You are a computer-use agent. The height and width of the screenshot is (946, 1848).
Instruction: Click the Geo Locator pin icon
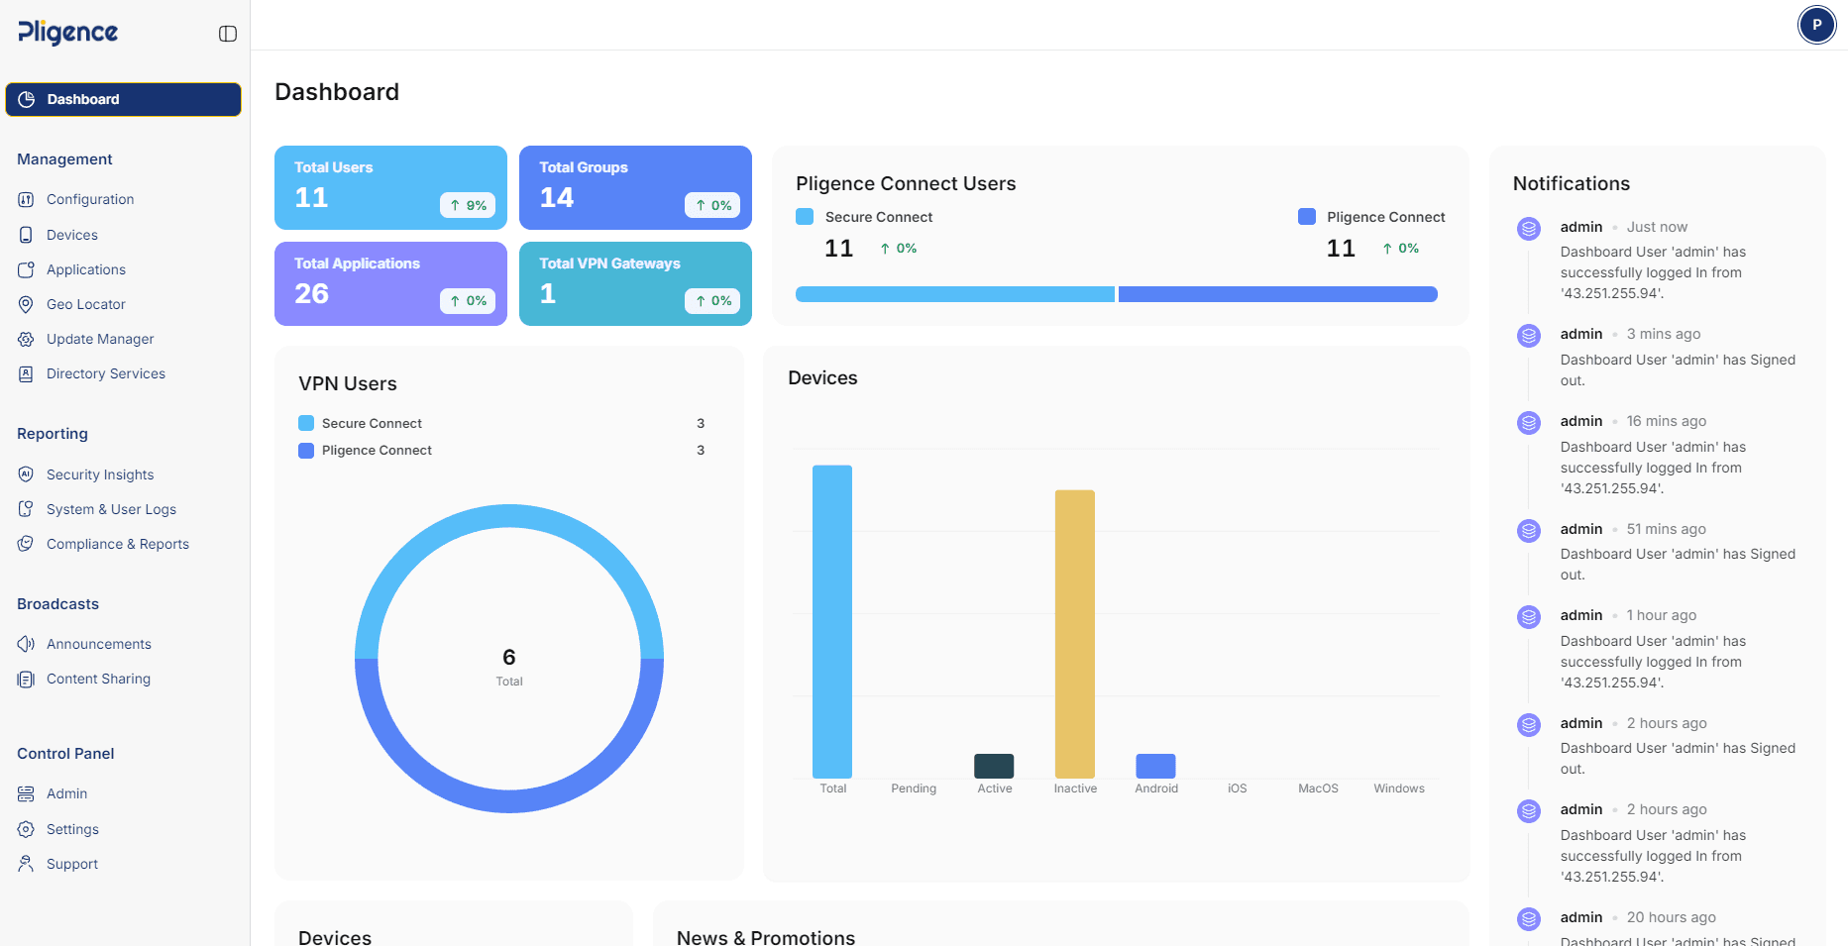(26, 304)
